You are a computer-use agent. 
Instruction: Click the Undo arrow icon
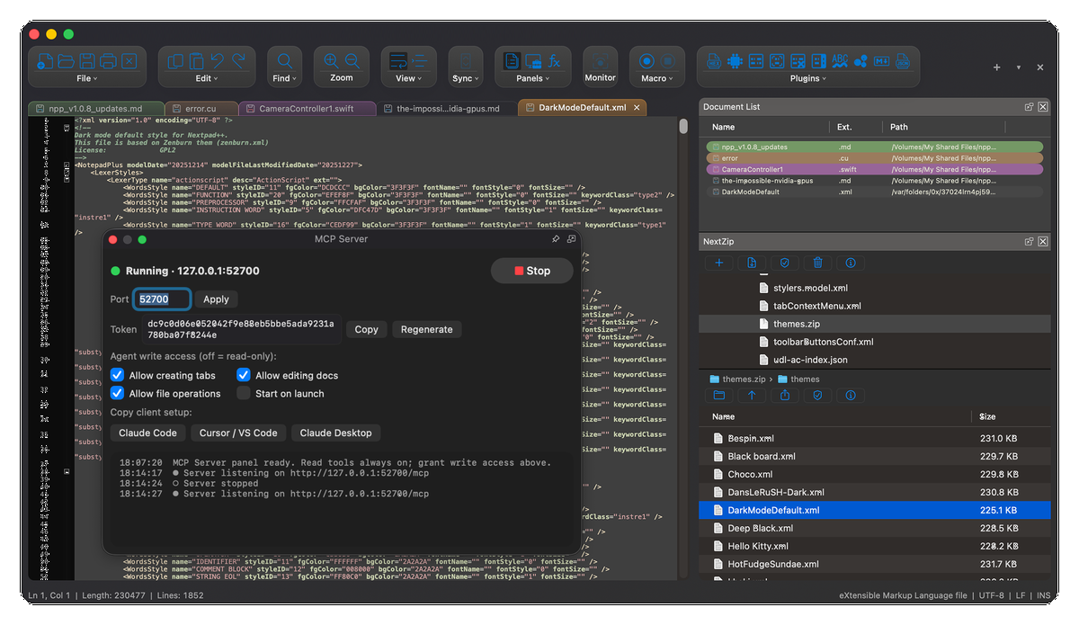(217, 61)
